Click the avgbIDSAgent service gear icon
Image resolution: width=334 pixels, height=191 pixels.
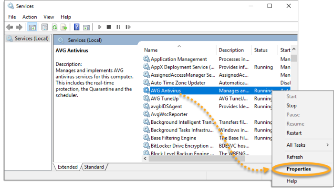(146, 106)
